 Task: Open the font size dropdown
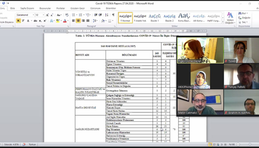(43, 15)
